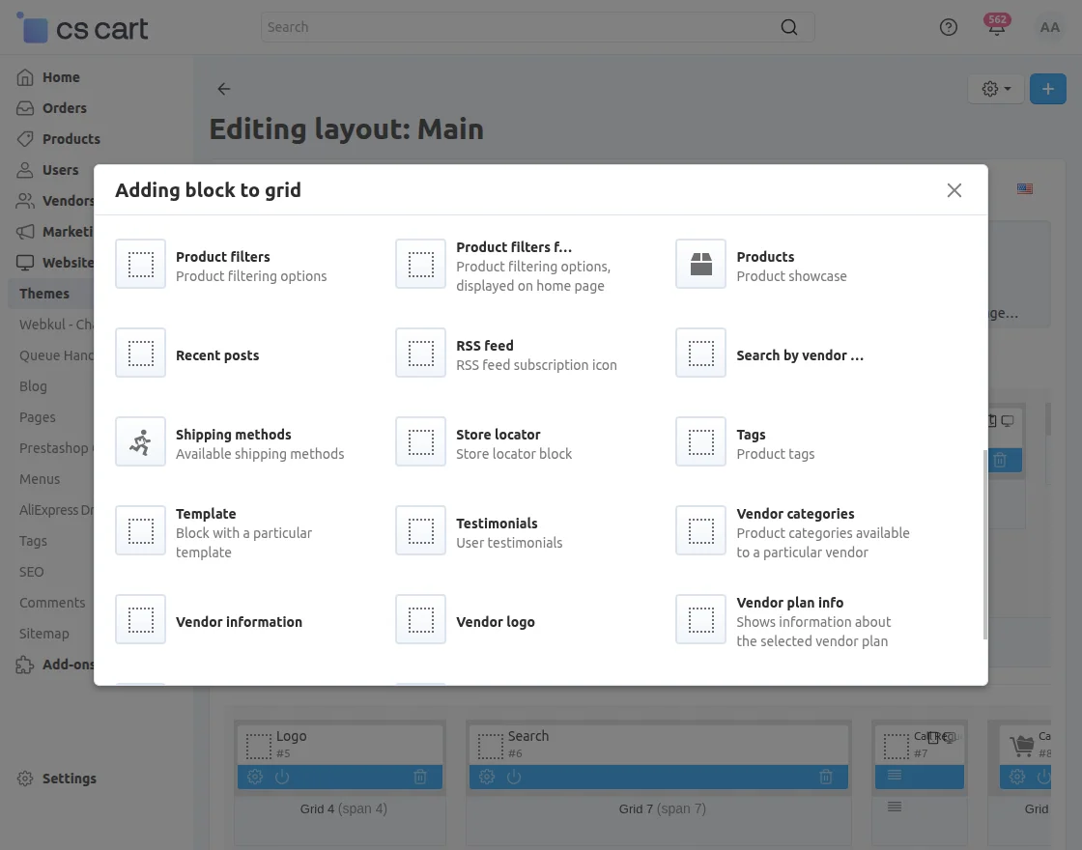Choose the Shipping methods block icon
The image size is (1082, 850).
click(140, 442)
